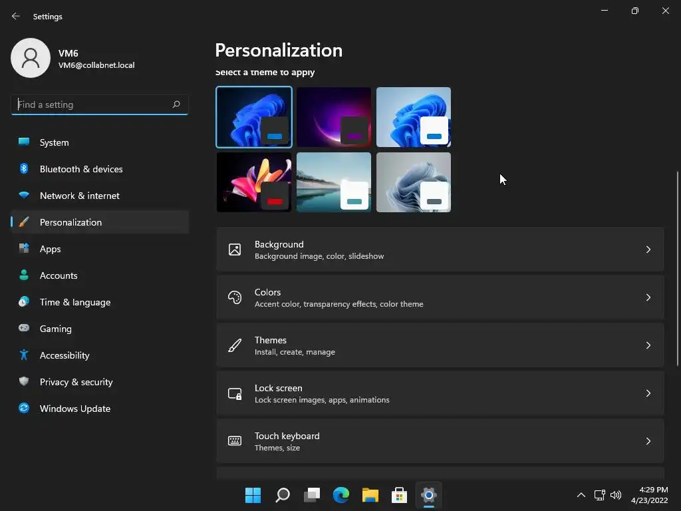Click the Bluetooth icon in sidebar
Image resolution: width=681 pixels, height=511 pixels.
(x=24, y=168)
